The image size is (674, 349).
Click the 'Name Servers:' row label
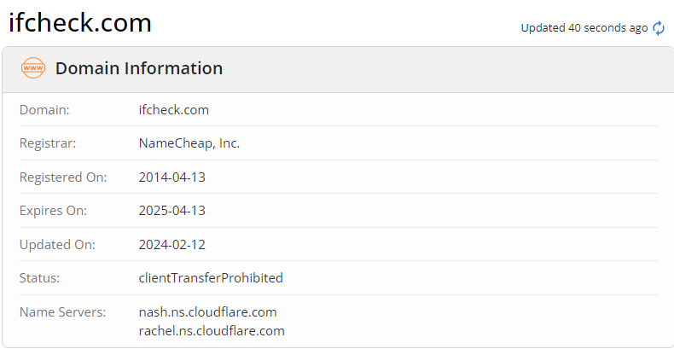tap(62, 312)
